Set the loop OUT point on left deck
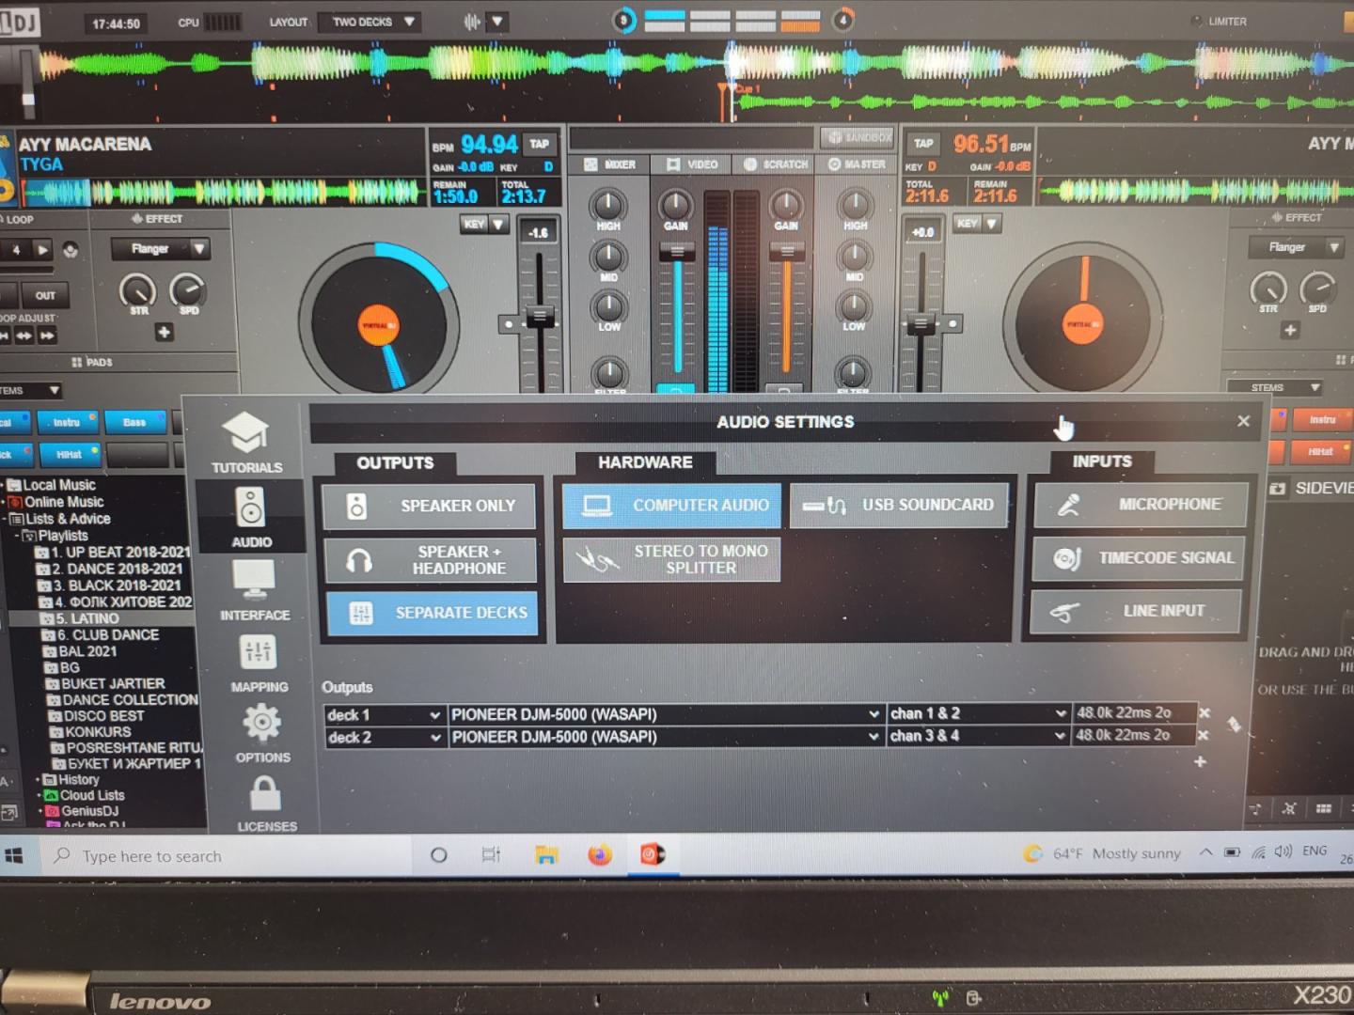1354x1015 pixels. coord(44,295)
